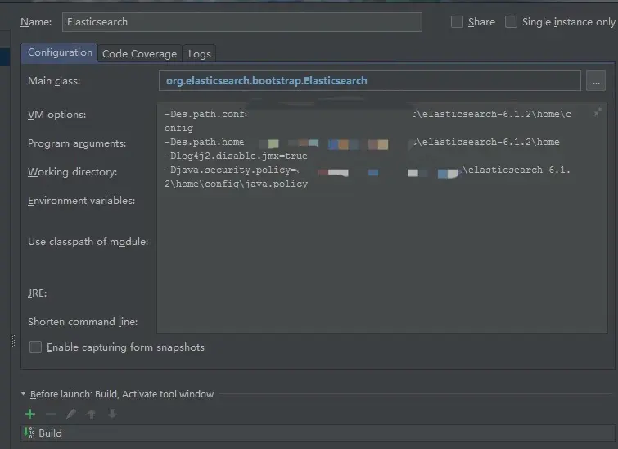Click the Environment variables label
The height and width of the screenshot is (449, 618).
coord(81,201)
